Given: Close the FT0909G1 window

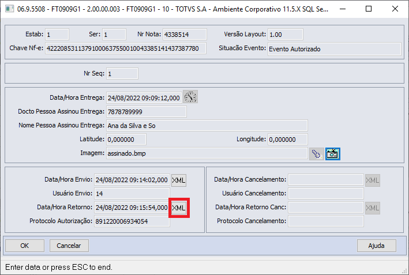Looking at the screenshot, I should point(395,9).
